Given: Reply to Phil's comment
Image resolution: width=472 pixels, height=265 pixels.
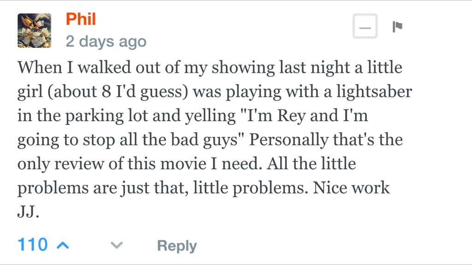Looking at the screenshot, I should pos(177,246).
